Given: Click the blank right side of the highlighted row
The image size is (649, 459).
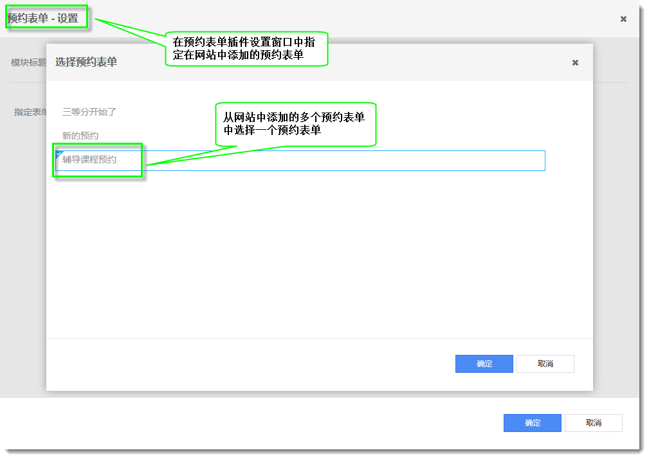Looking at the screenshot, I should tap(386, 161).
